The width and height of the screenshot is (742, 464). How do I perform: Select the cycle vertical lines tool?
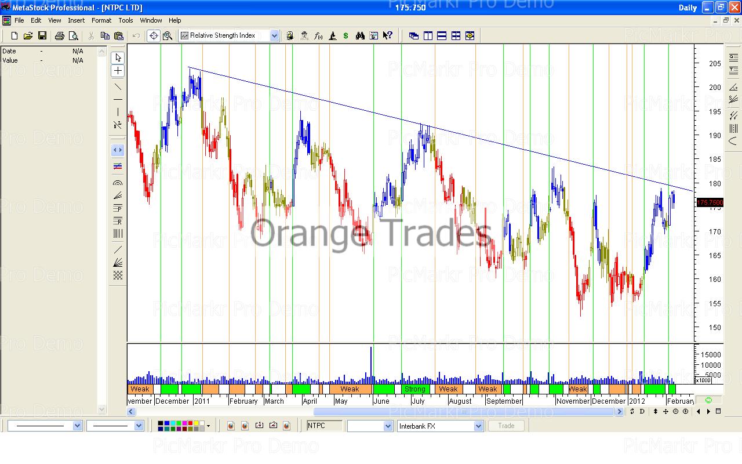click(118, 234)
